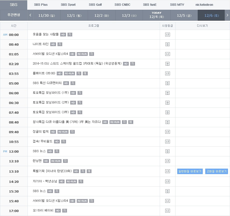Click 런닝맨 program
Image resolution: width=230 pixels, height=216 pixels.
coord(37,161)
